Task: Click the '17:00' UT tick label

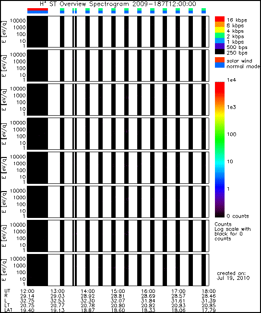Action: pos(178,291)
